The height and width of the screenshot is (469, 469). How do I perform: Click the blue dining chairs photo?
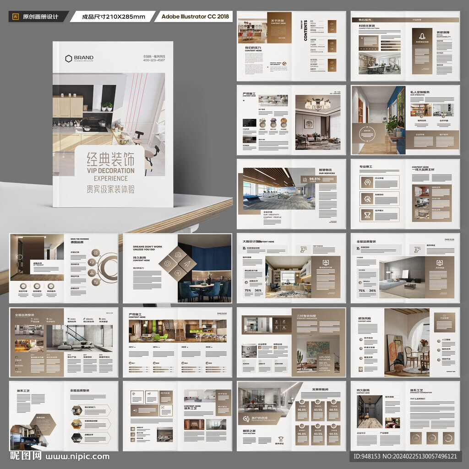pos(205,268)
